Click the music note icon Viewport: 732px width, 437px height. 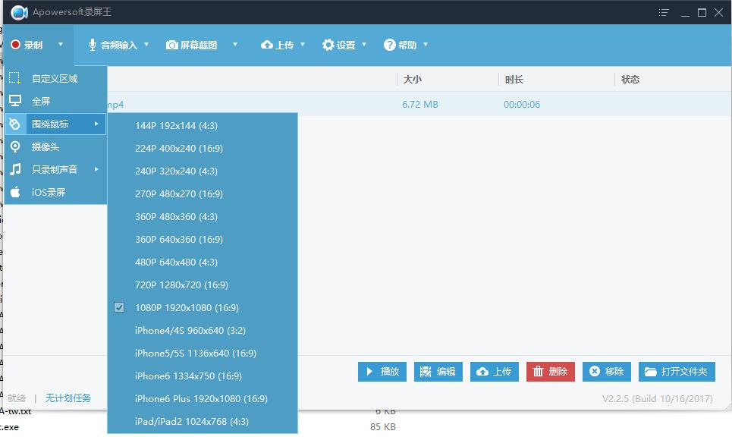(15, 169)
